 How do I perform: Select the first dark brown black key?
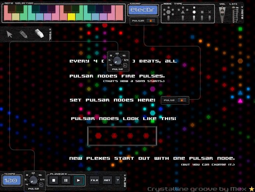11,9
